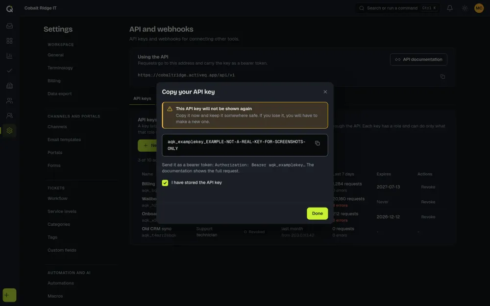Click the 2026-12-12 expiry date
This screenshot has height=306, width=490.
tap(388, 217)
